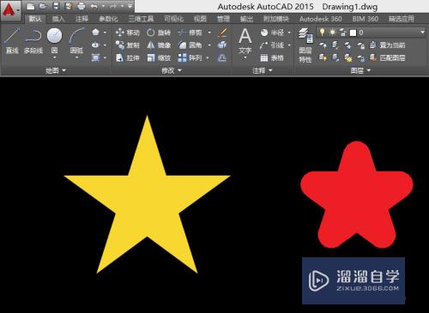The image size is (429, 313).
Task: Select the Polygon shape tool icon
Action: [95, 33]
